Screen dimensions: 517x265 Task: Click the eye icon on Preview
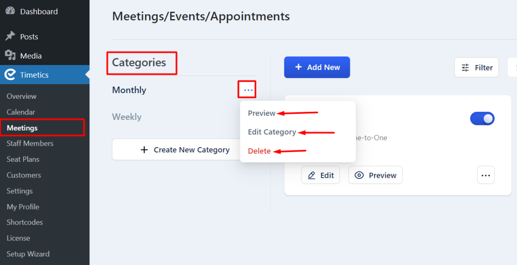[x=359, y=175]
